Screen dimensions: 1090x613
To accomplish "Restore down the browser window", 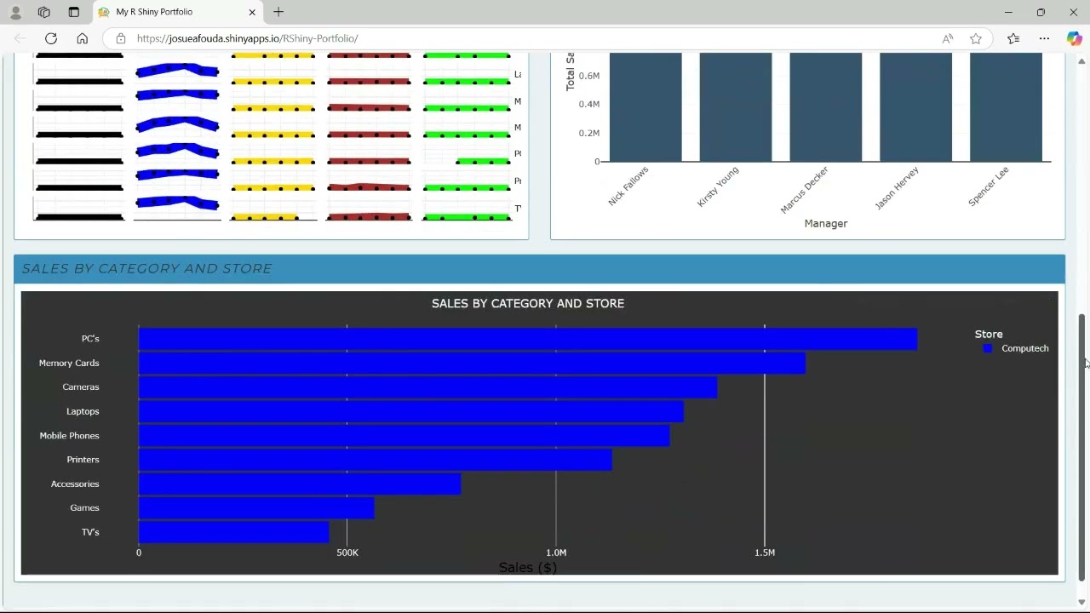I will pos(1041,12).
